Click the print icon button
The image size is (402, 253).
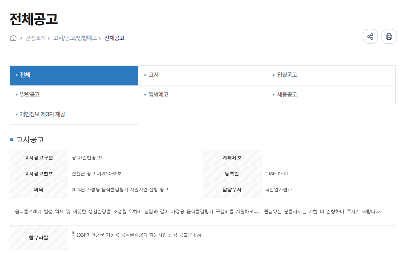389,37
